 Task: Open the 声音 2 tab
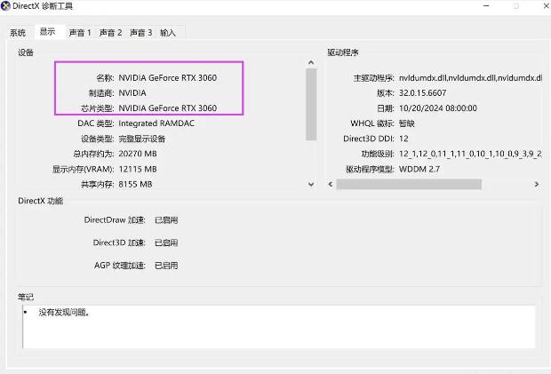point(111,33)
